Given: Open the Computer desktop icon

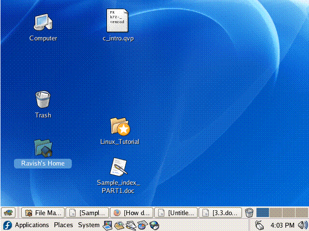Looking at the screenshot, I should [43, 23].
